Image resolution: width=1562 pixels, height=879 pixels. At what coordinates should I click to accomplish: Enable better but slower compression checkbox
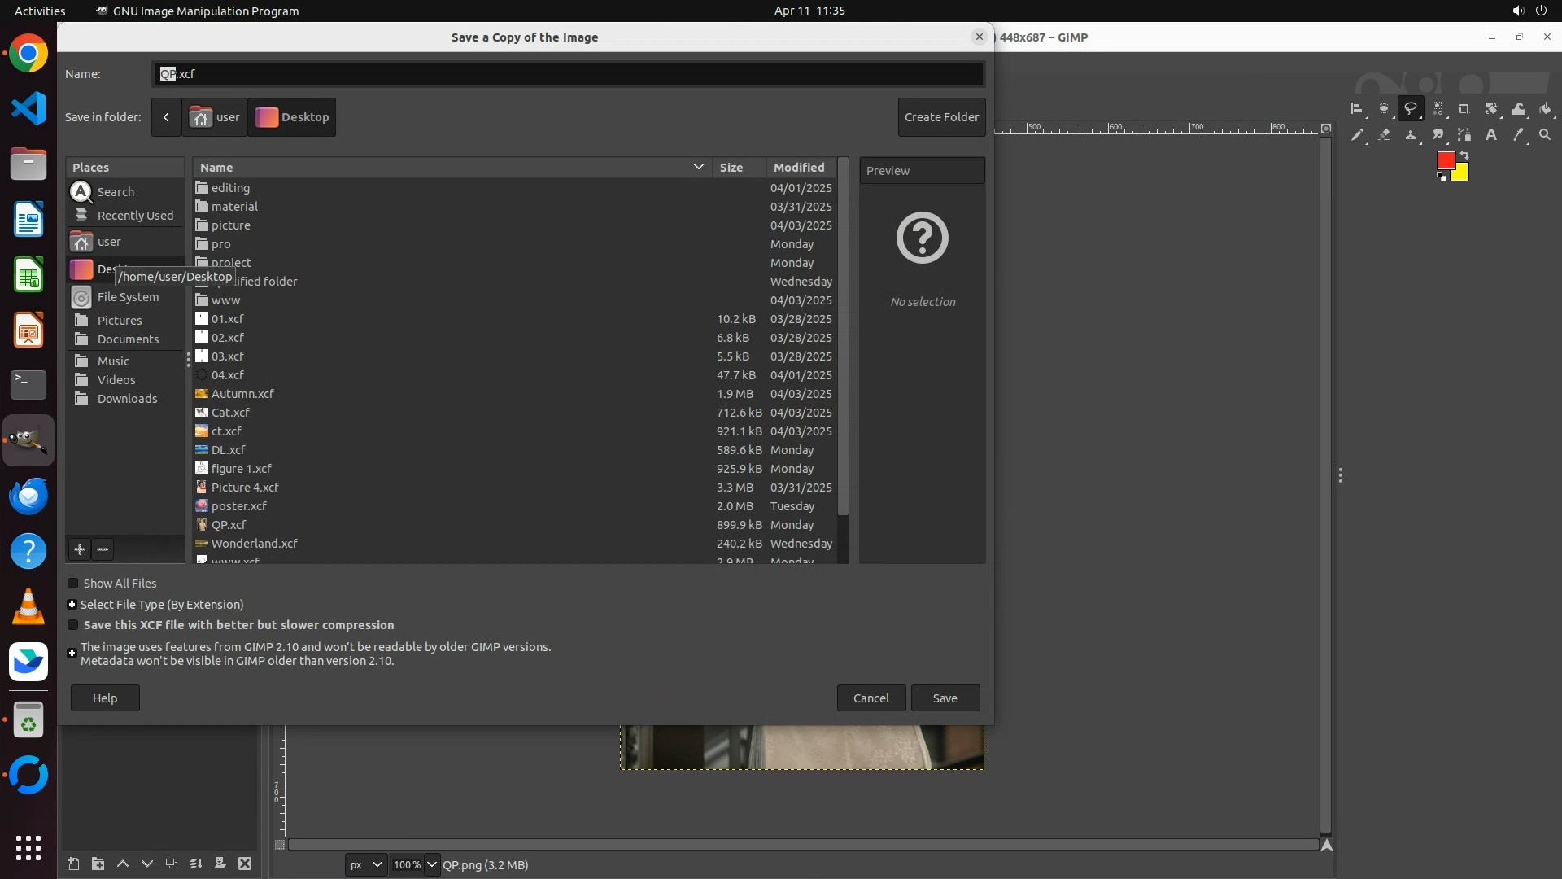(73, 625)
